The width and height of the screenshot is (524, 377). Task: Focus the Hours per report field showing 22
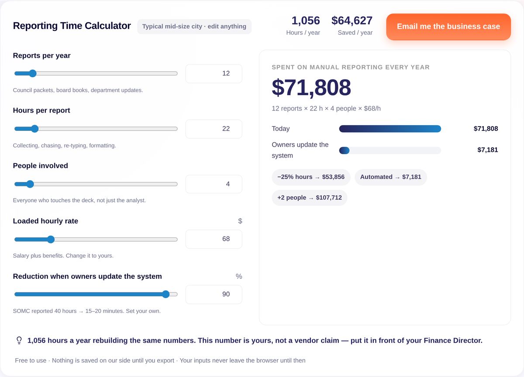point(214,129)
